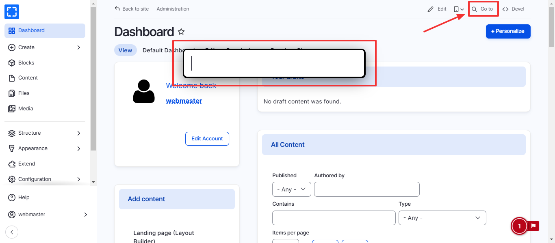Open the Type filter dropdown
This screenshot has width=555, height=243.
pyautogui.click(x=442, y=218)
